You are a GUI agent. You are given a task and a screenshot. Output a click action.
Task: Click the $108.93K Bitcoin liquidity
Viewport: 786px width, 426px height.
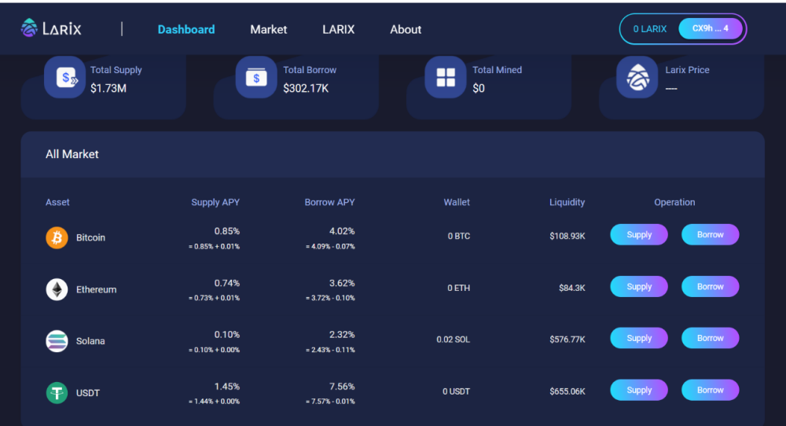point(567,236)
